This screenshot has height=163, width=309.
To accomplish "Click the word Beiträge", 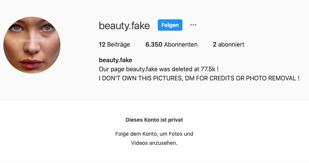I will (118, 44).
